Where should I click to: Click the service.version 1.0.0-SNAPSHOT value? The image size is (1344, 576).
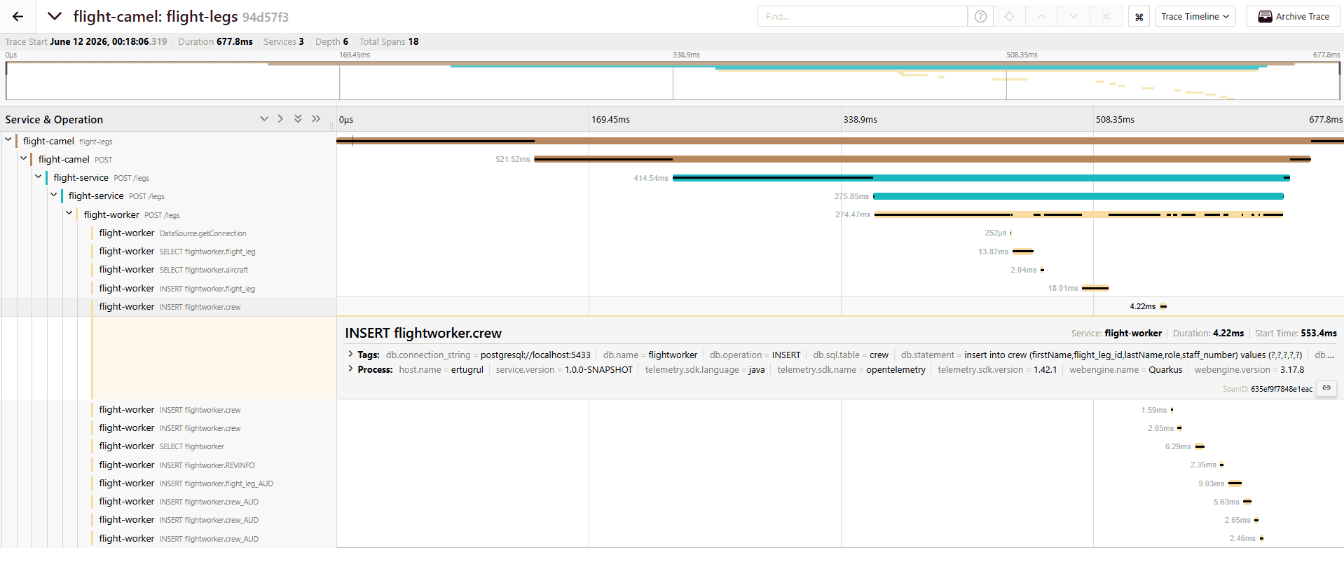click(598, 369)
